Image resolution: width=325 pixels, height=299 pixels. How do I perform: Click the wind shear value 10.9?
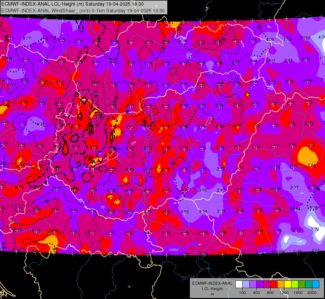click(76, 147)
